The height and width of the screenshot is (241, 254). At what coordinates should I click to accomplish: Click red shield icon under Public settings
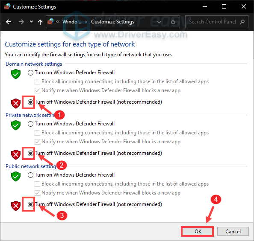tap(16, 206)
